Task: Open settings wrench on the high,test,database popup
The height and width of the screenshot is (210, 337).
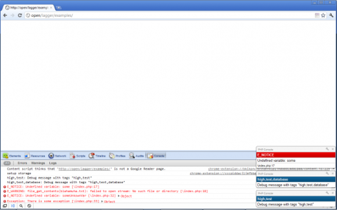Action: [x=327, y=173]
